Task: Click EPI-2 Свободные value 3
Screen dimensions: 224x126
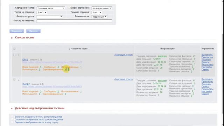Action: tap(58, 67)
